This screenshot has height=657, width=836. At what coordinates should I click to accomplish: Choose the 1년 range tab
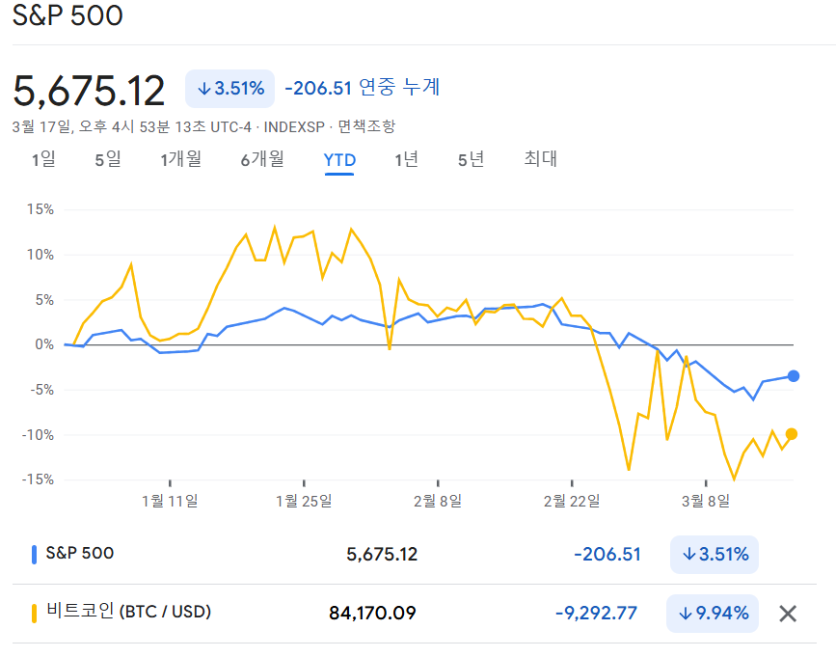click(406, 159)
